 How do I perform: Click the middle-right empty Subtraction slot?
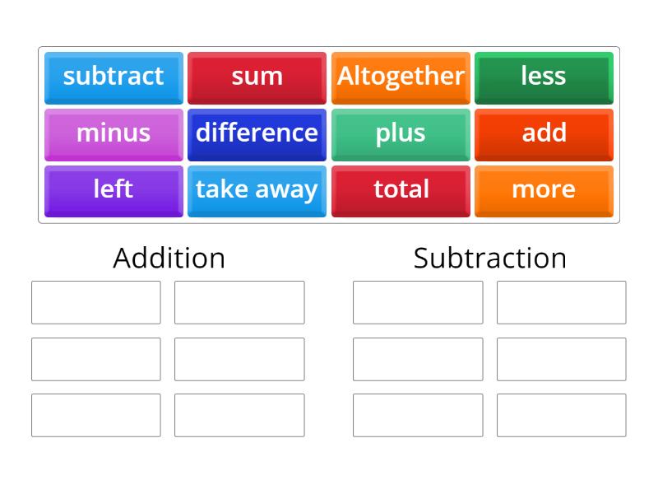coord(561,359)
